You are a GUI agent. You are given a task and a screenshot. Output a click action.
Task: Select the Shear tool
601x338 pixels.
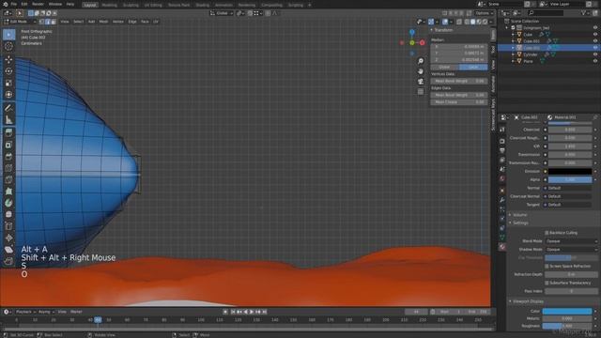pos(8,250)
